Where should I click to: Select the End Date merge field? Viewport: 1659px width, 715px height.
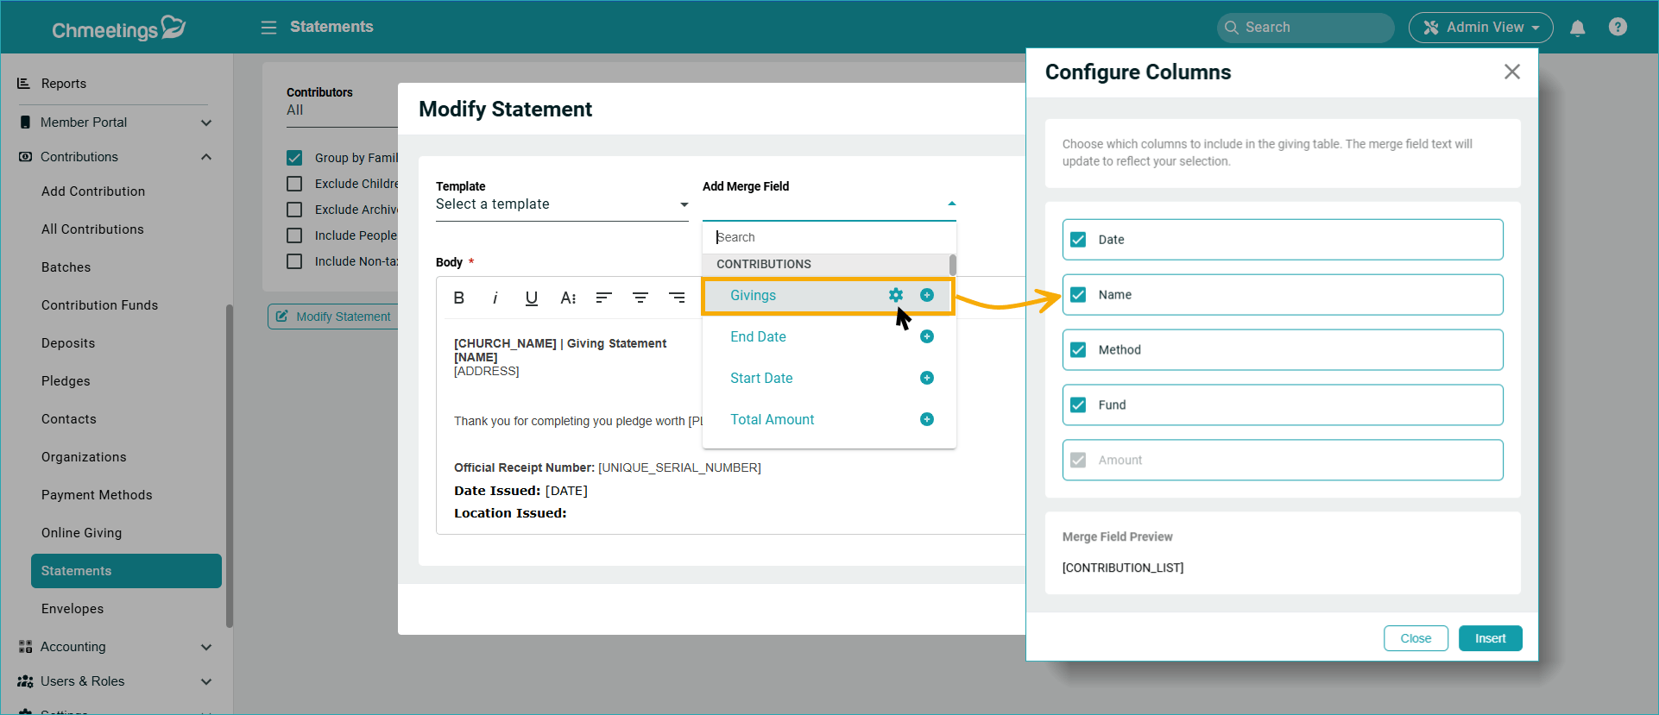(x=758, y=336)
